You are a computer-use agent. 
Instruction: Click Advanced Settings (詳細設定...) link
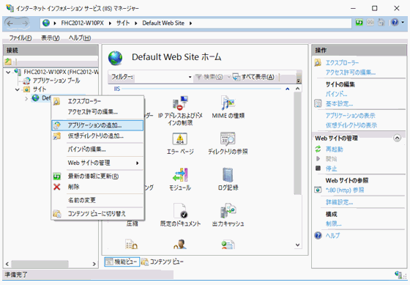click(339, 202)
